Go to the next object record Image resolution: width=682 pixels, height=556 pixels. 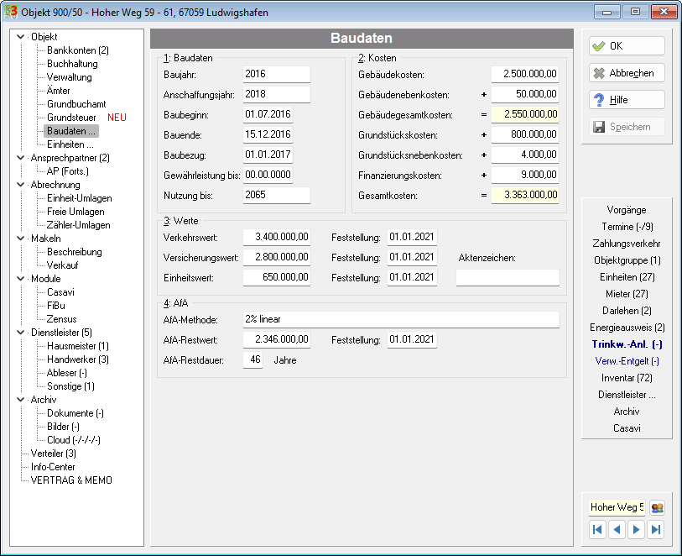coord(637,529)
